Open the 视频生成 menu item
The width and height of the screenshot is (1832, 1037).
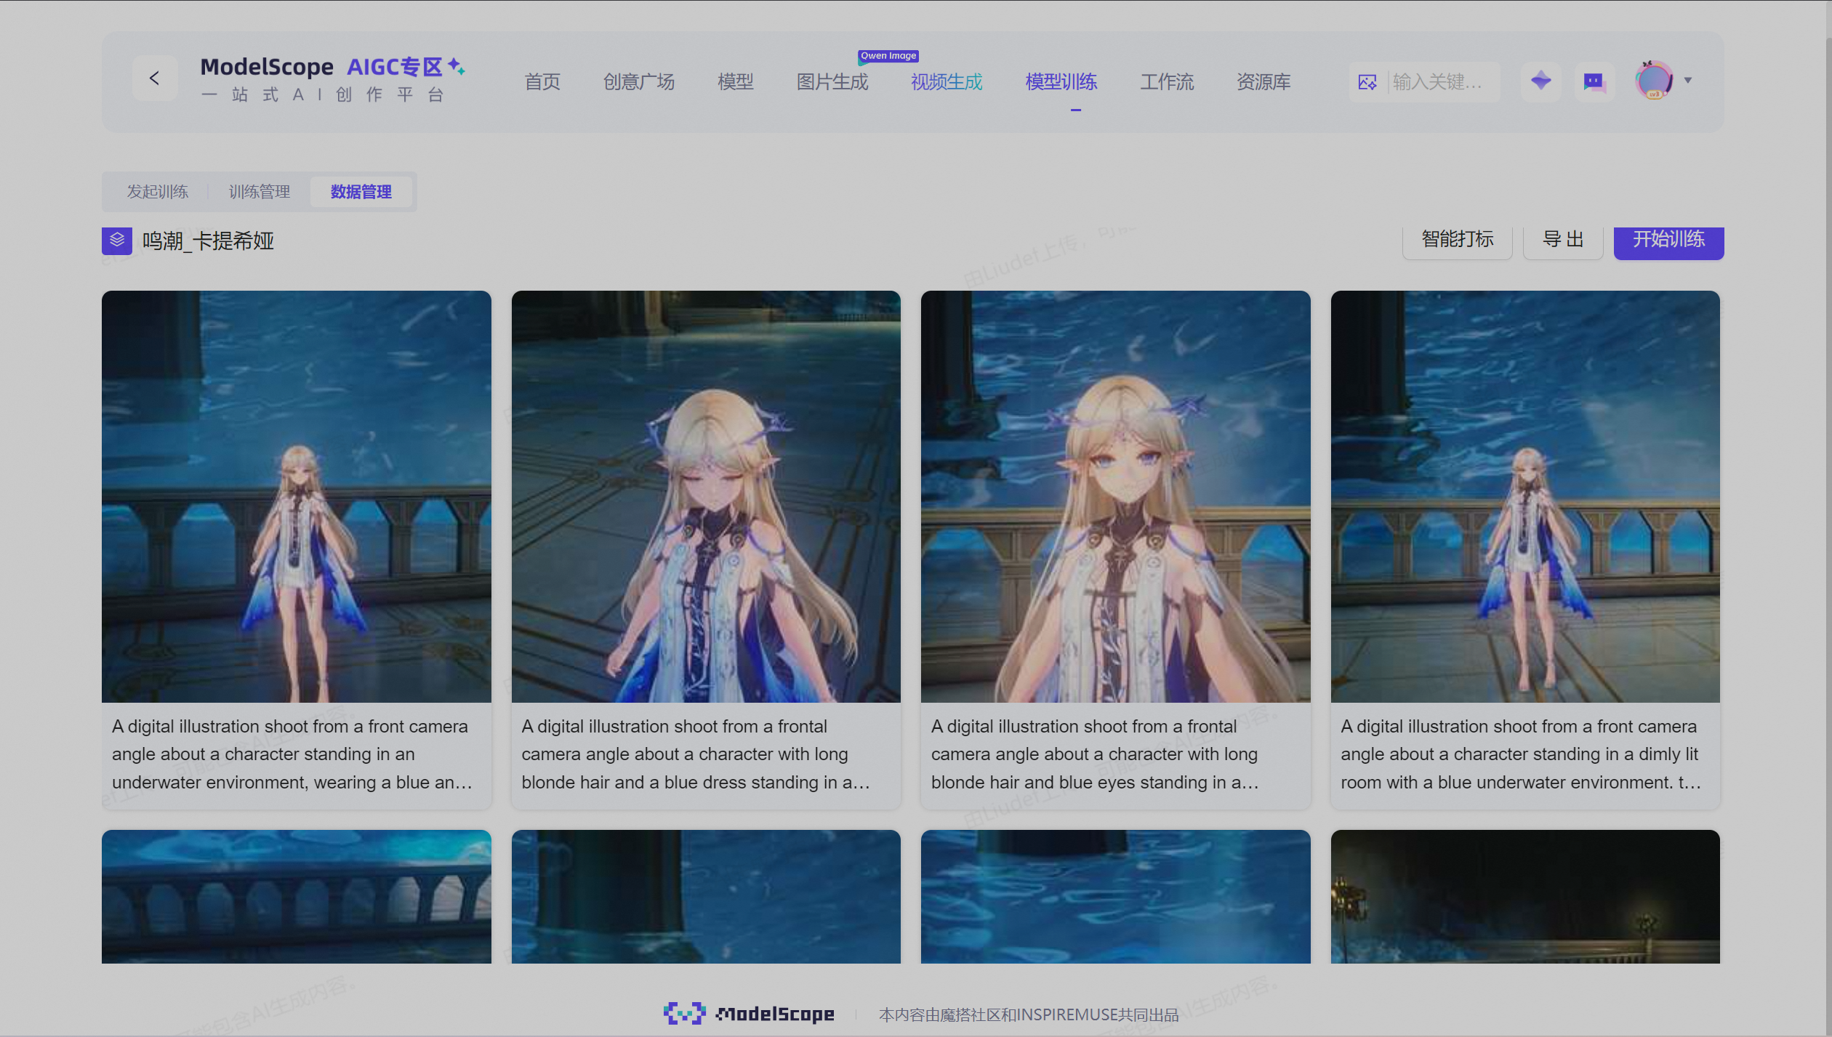(x=947, y=82)
